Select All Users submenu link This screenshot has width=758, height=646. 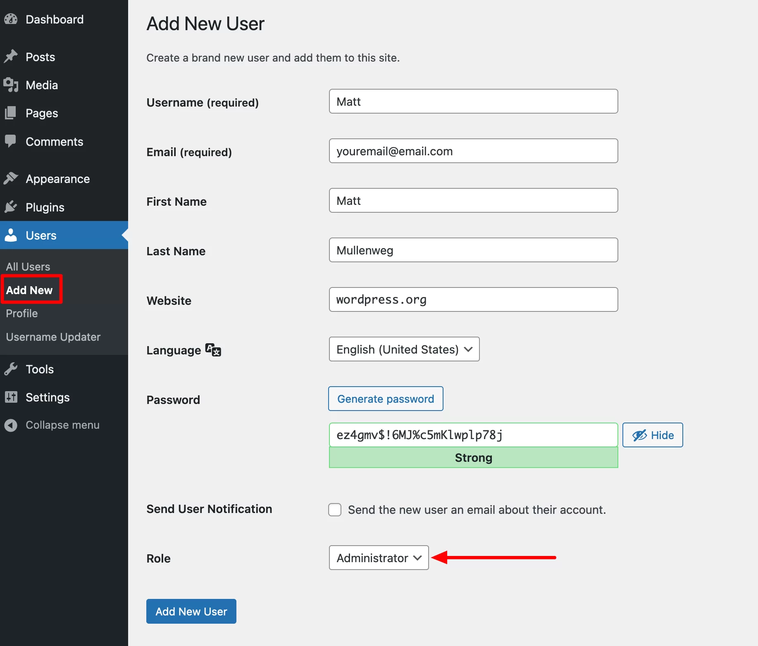point(28,266)
